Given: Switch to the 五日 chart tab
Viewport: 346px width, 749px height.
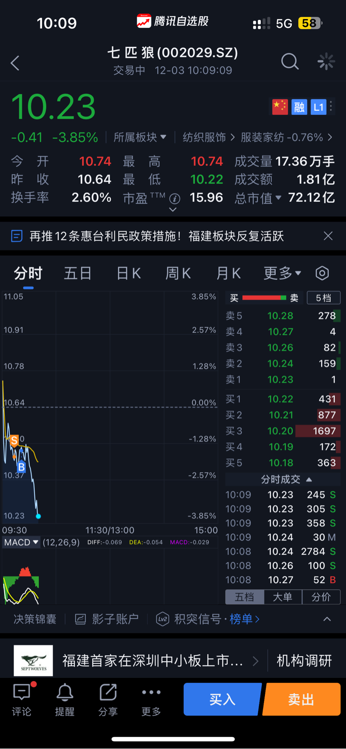Looking at the screenshot, I should pos(77,273).
